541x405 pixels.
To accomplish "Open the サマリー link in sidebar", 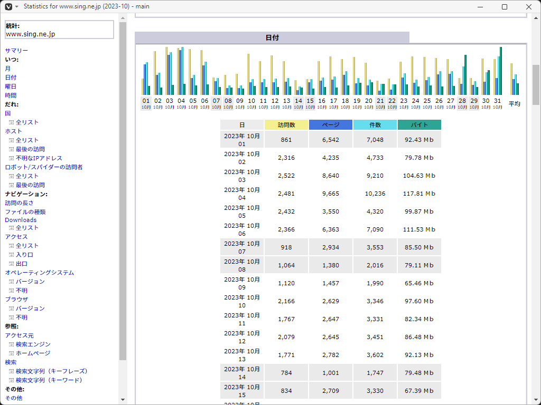I will (16, 51).
